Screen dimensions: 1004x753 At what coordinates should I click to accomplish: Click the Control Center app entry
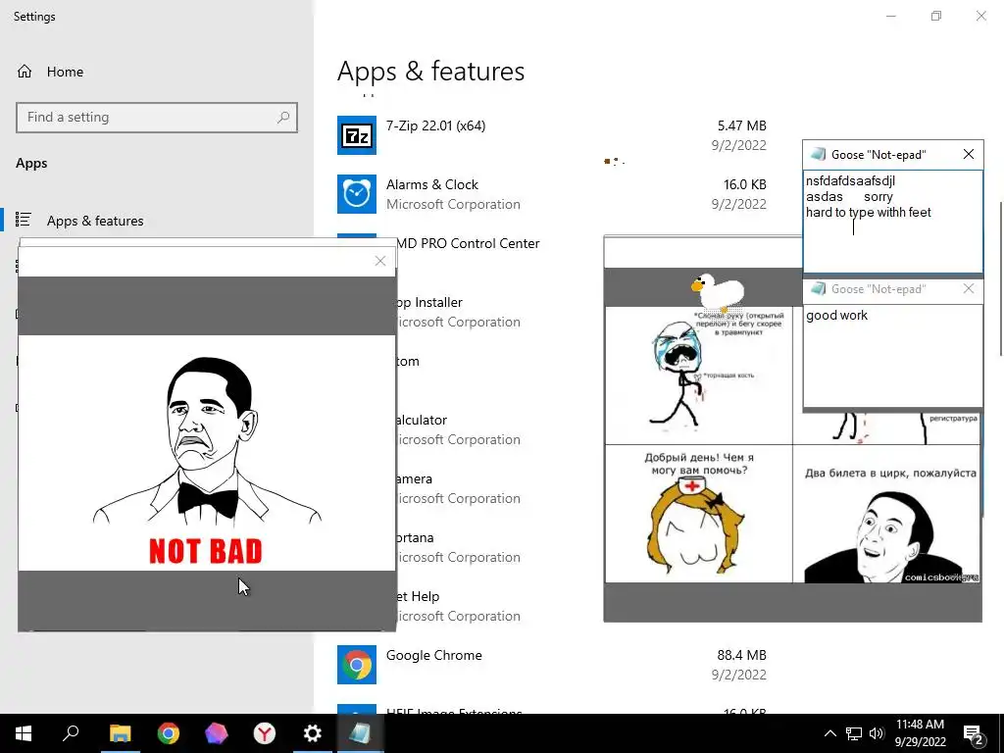coord(469,243)
